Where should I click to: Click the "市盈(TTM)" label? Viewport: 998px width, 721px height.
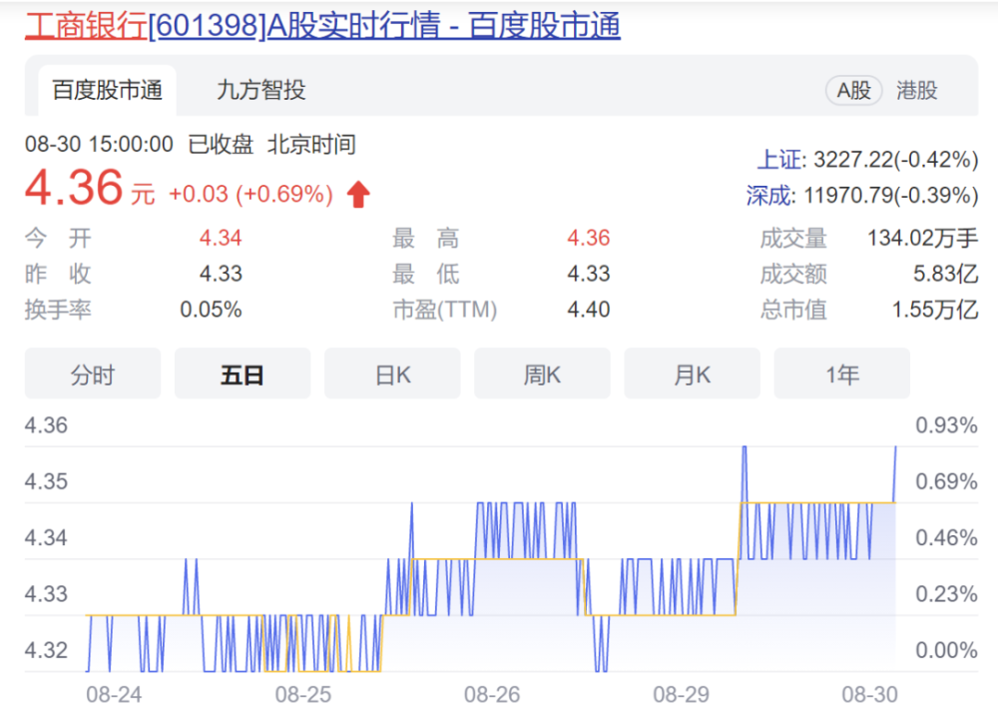pos(445,310)
